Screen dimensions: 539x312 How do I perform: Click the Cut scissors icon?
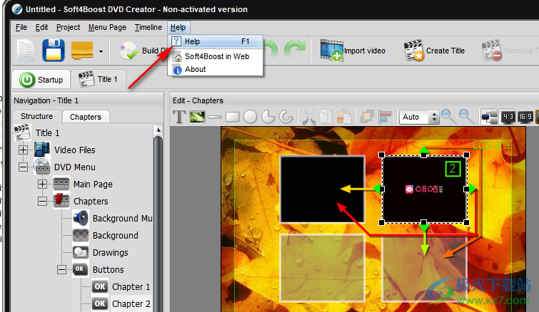tap(309, 117)
